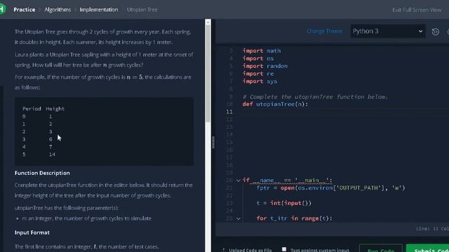Reset code with the restore icon
This screenshot has height=252, width=449.
tap(435, 31)
